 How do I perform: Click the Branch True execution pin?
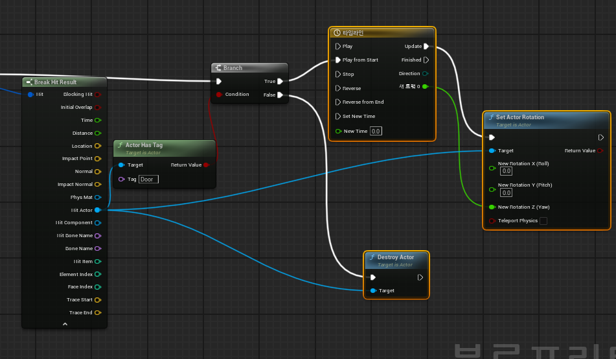point(280,82)
